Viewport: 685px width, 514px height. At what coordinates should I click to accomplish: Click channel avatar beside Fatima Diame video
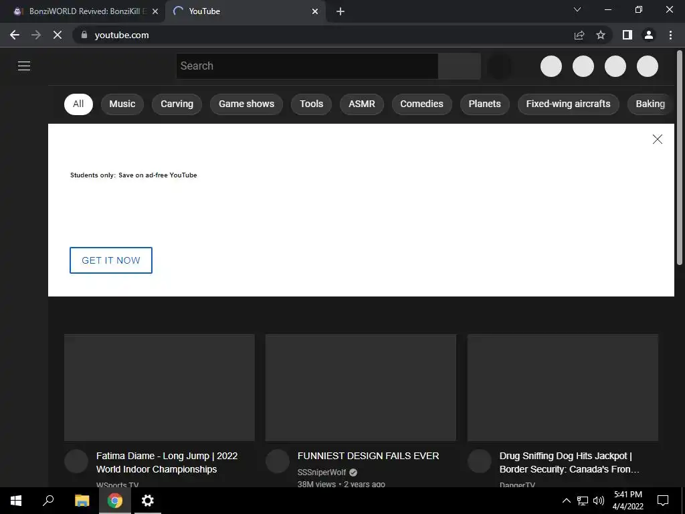(76, 461)
